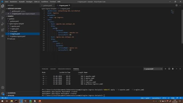Click nginx-ingress-beispiel in editor breadcrumb
Screen dimensions: 183x103
tap(49, 9)
